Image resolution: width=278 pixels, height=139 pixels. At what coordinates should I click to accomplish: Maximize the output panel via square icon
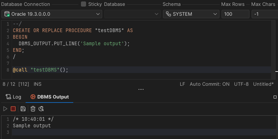tap(275, 97)
